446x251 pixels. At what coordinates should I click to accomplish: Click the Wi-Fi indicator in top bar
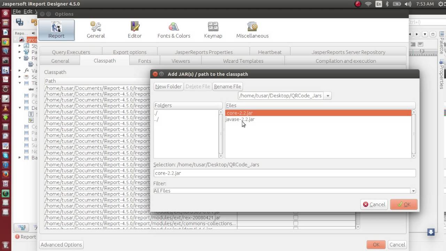[x=368, y=4]
